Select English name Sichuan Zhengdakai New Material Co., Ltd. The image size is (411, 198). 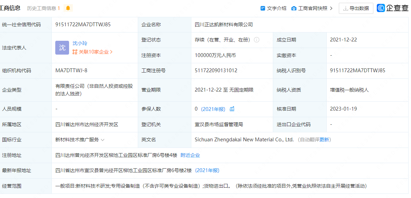pyautogui.click(x=244, y=140)
